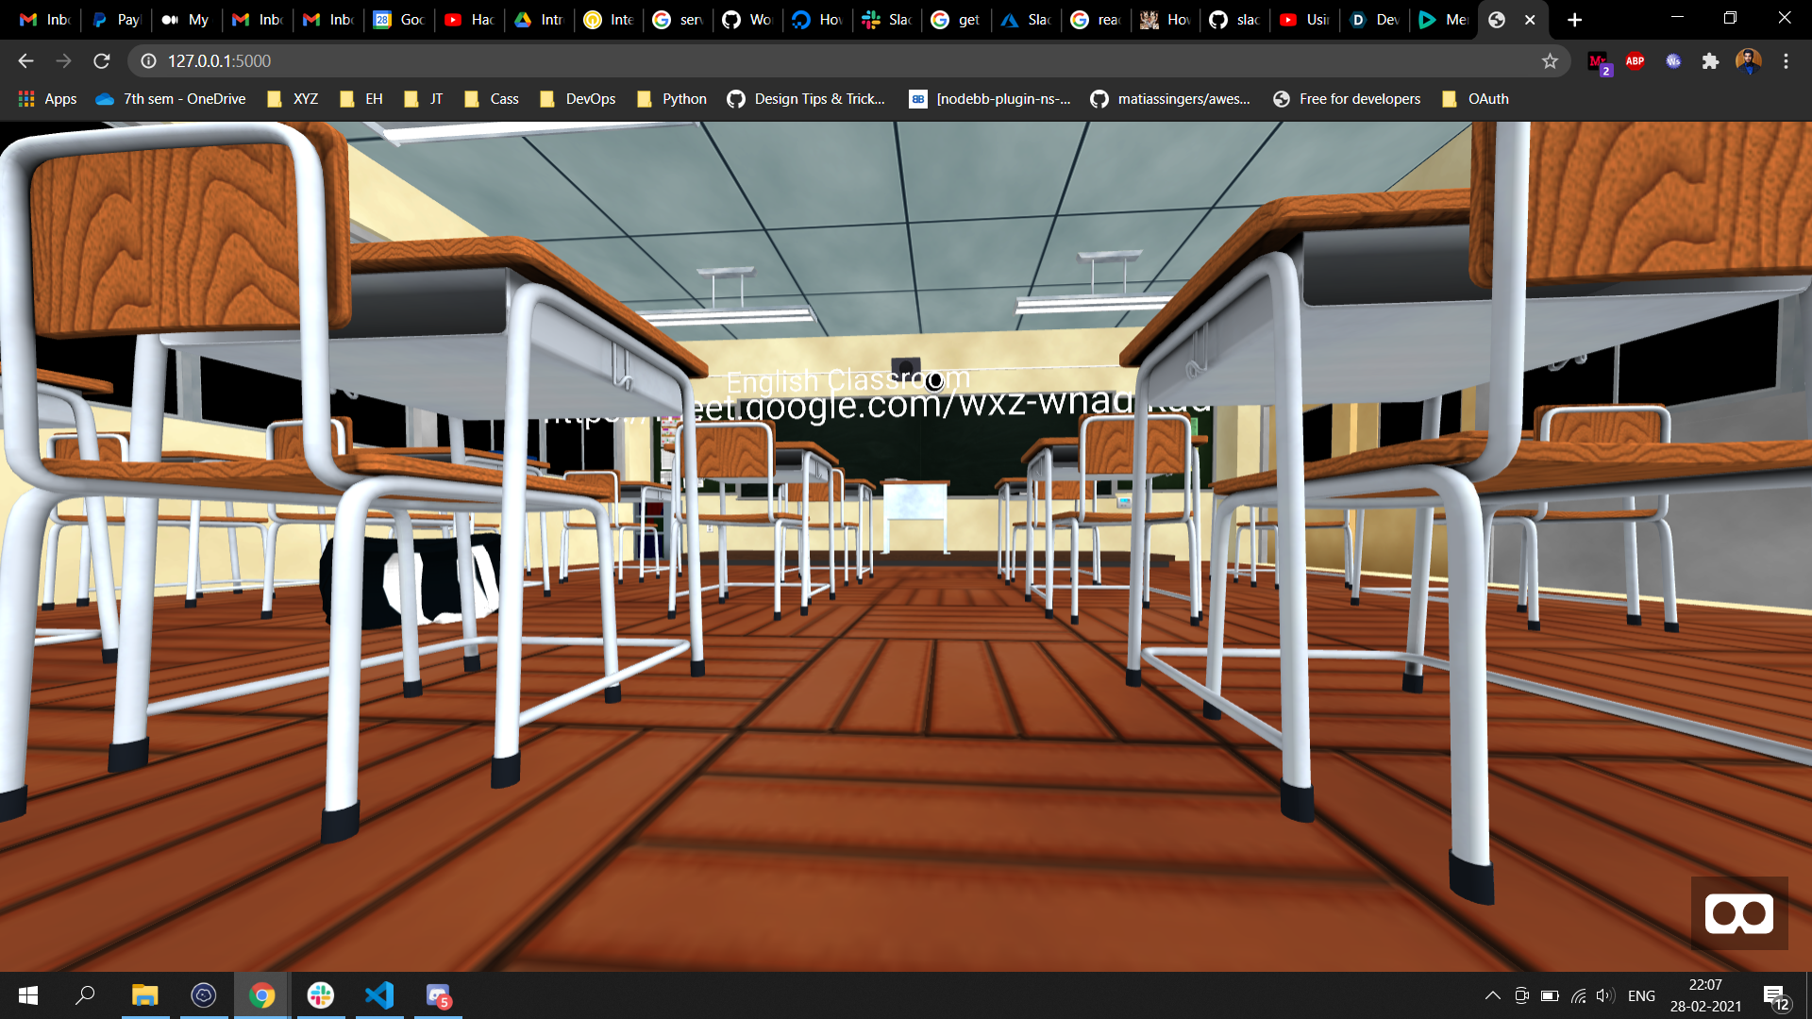Screen dimensions: 1812x1019
Task: Switch to the Google Calendar tab
Action: pos(400,20)
